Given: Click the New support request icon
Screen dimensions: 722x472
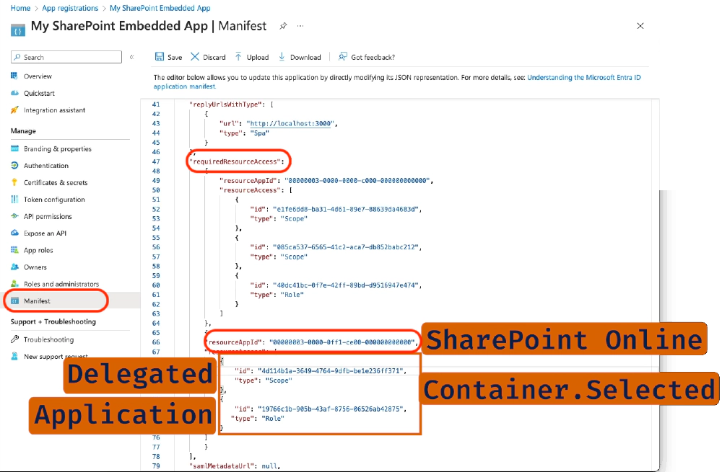Looking at the screenshot, I should (14, 356).
